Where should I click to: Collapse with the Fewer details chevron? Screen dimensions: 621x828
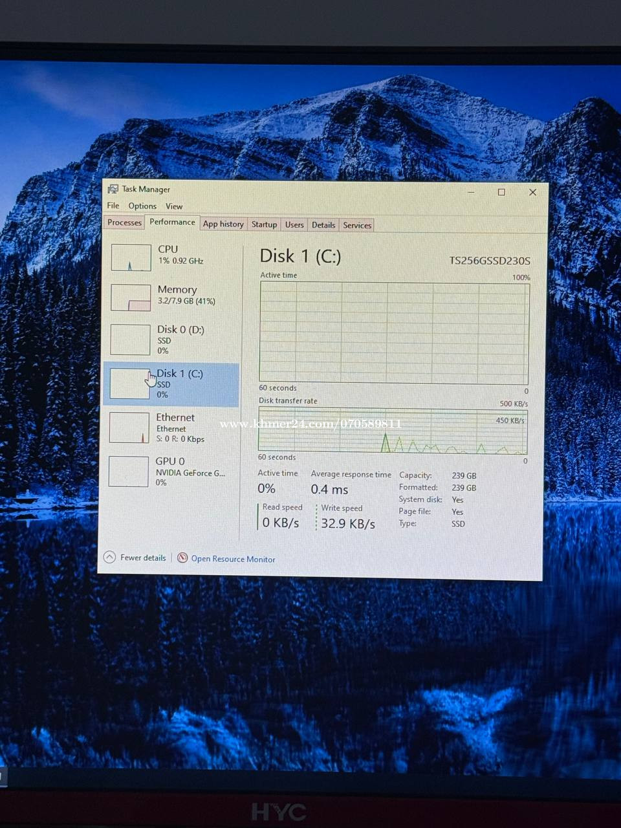tap(110, 558)
